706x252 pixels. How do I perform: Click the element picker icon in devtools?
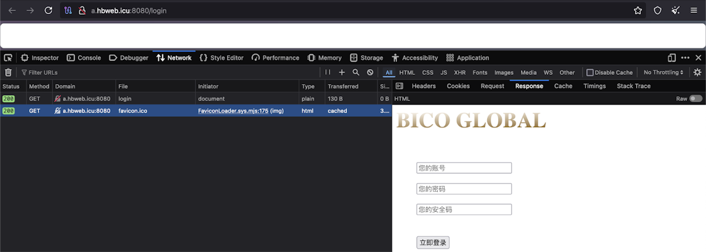8,58
